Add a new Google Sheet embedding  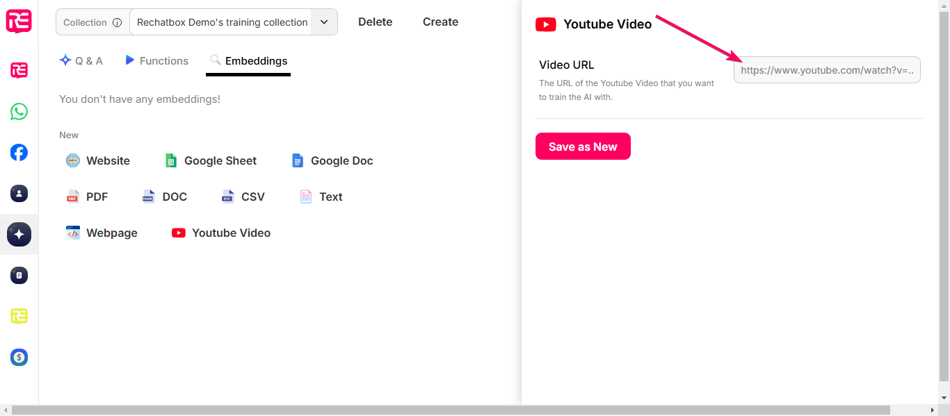pyautogui.click(x=211, y=161)
